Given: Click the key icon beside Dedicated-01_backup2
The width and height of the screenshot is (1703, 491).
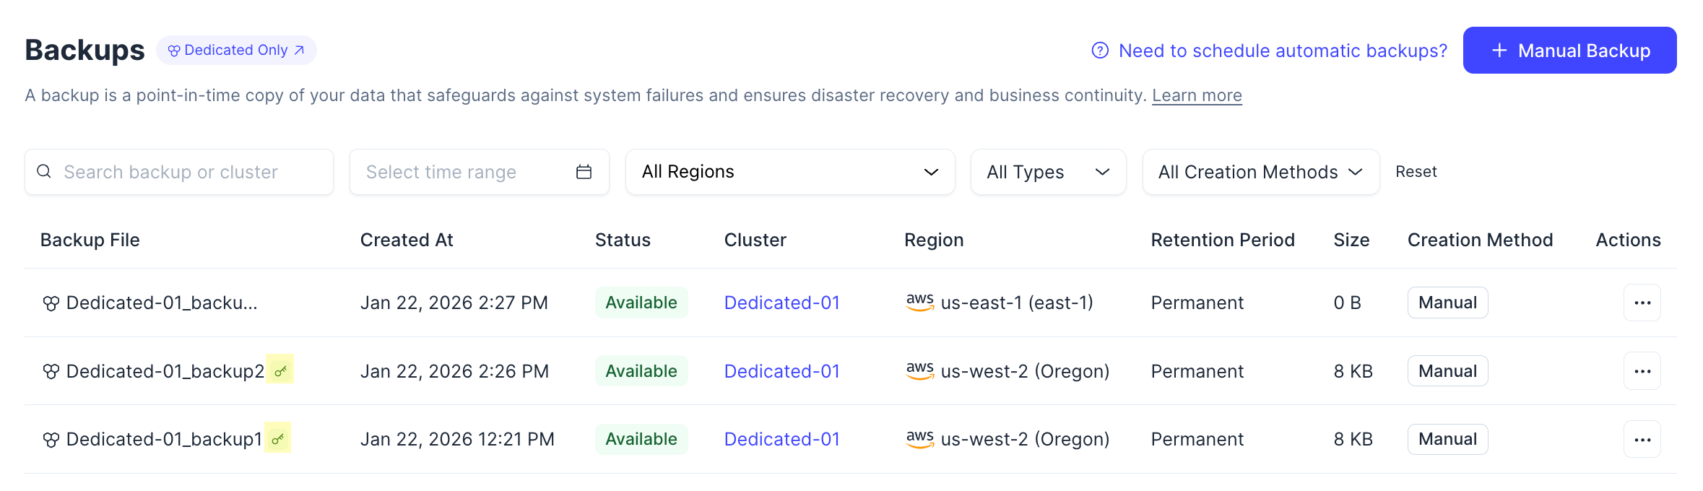Looking at the screenshot, I should click(x=280, y=371).
